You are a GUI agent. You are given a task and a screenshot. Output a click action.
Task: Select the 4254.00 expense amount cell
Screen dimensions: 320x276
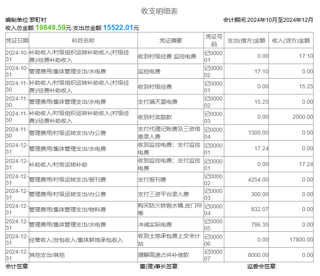pyautogui.click(x=258, y=180)
